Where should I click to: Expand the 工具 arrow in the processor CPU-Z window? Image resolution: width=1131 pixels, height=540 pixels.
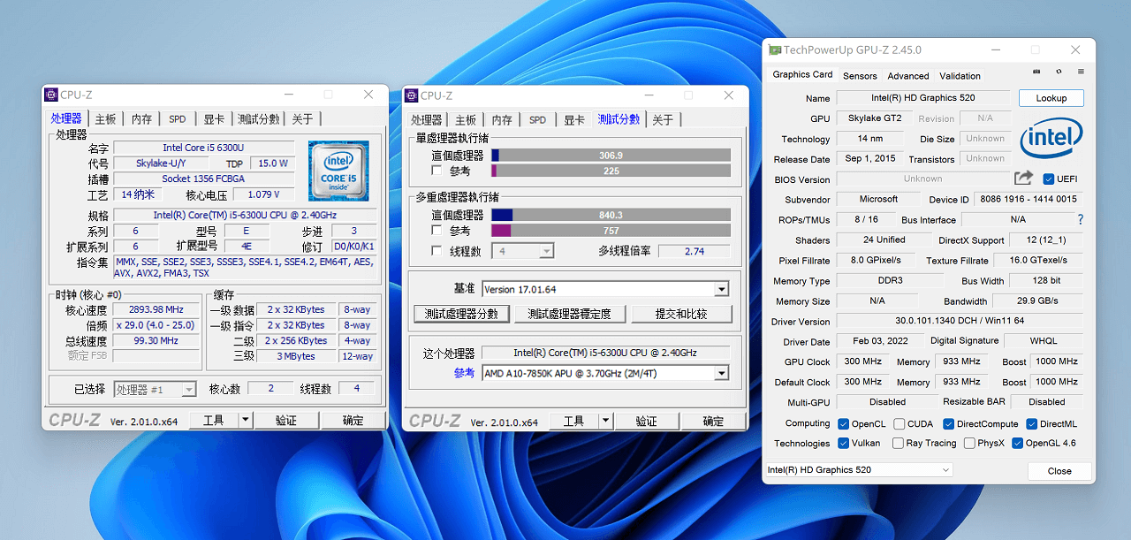(x=246, y=421)
